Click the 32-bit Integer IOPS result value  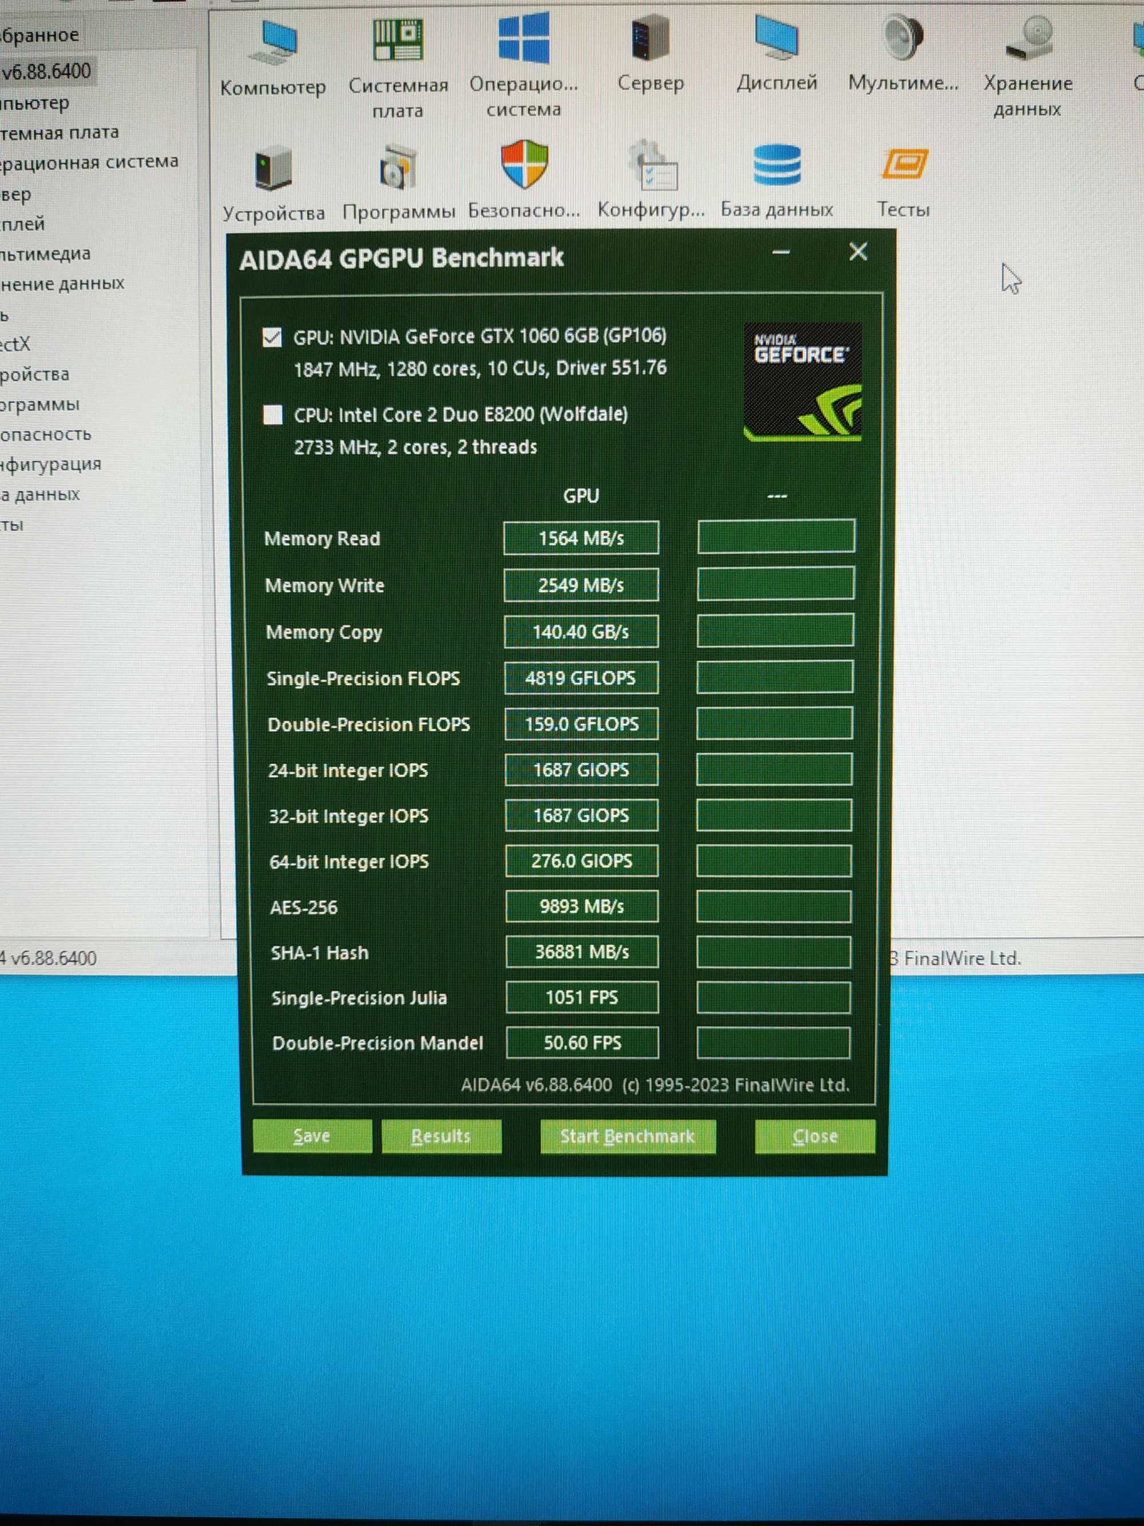coord(581,815)
